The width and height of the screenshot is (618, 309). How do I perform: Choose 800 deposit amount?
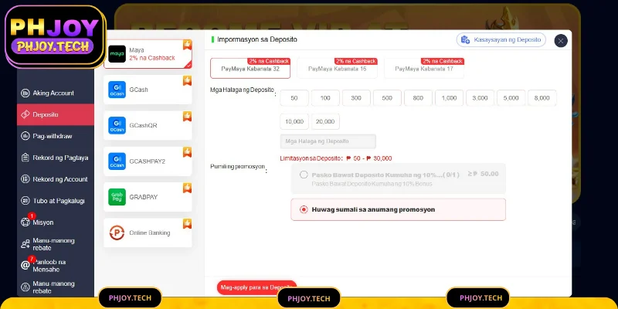point(418,98)
